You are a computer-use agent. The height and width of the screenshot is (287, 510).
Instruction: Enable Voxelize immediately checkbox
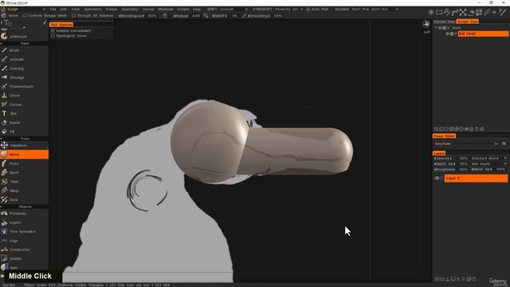[53, 30]
